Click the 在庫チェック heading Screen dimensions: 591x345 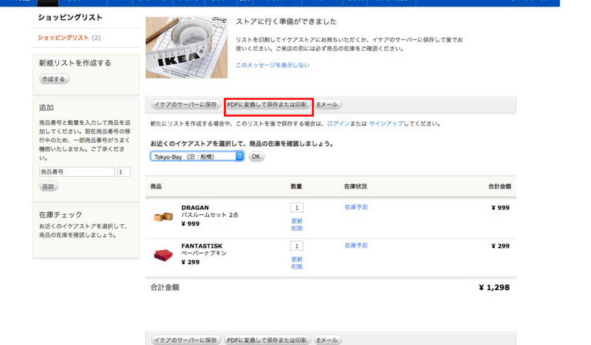tap(60, 214)
